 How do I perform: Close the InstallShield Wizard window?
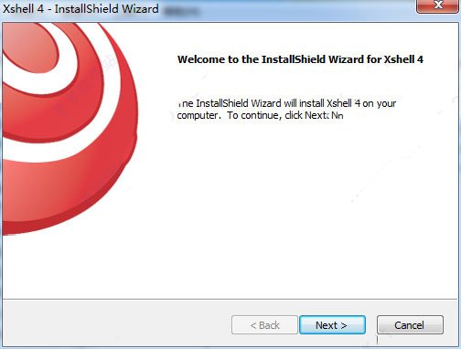pos(438,6)
